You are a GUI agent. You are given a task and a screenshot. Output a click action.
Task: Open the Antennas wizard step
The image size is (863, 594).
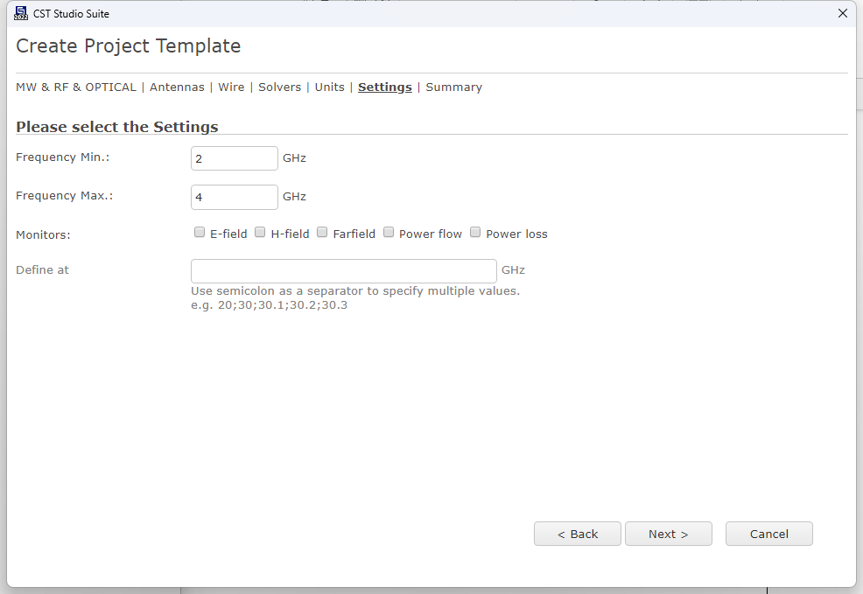click(x=177, y=87)
